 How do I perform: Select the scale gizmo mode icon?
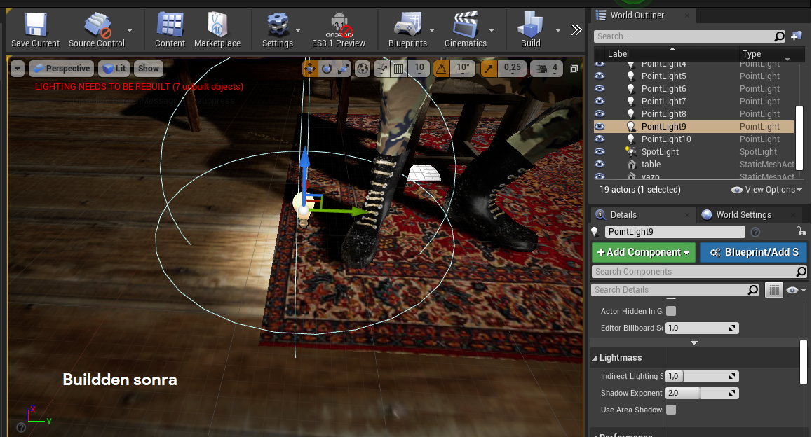[344, 68]
